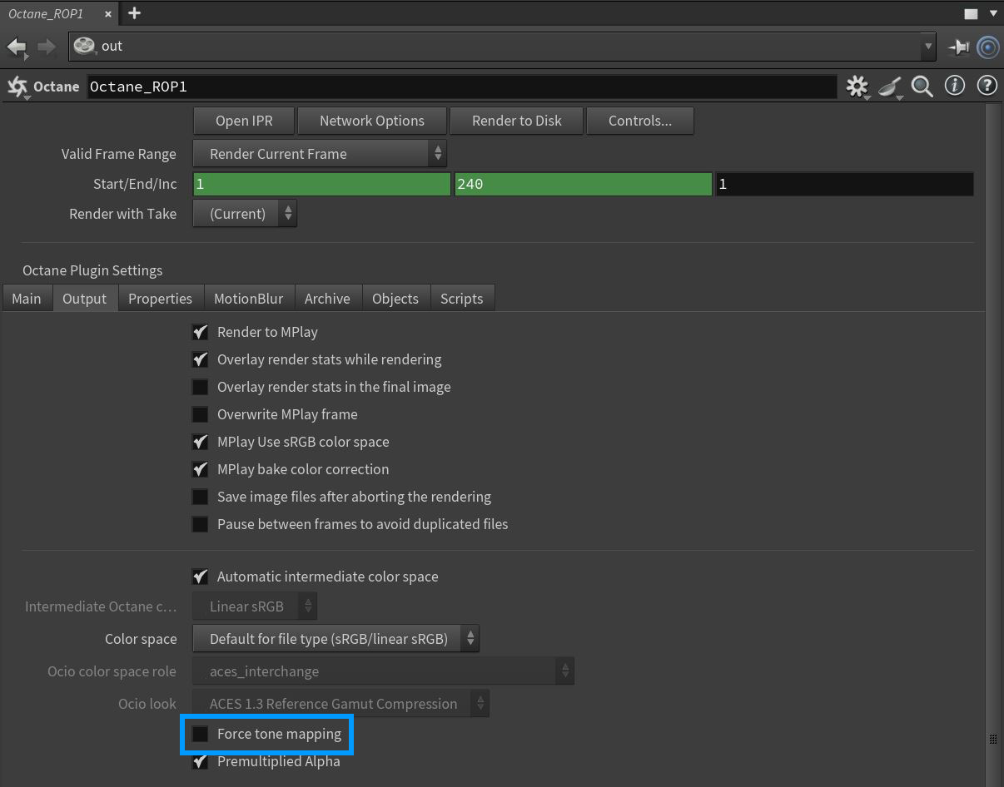Image resolution: width=1004 pixels, height=787 pixels.
Task: Click the pin pane icon
Action: [x=958, y=47]
